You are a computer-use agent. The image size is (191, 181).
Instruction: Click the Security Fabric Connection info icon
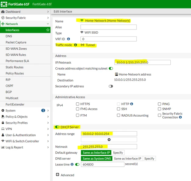180,117
